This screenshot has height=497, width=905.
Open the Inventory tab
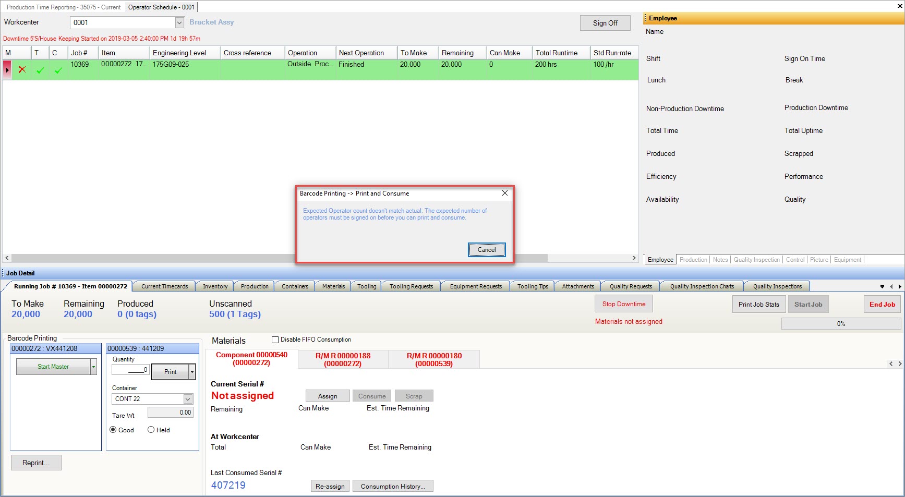215,286
